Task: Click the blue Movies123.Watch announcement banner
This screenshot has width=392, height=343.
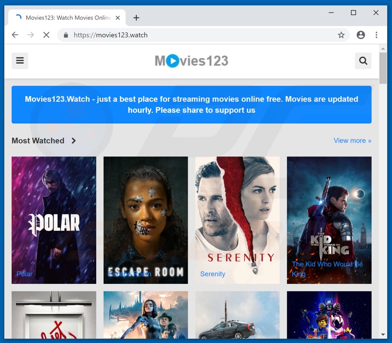Action: tap(192, 105)
